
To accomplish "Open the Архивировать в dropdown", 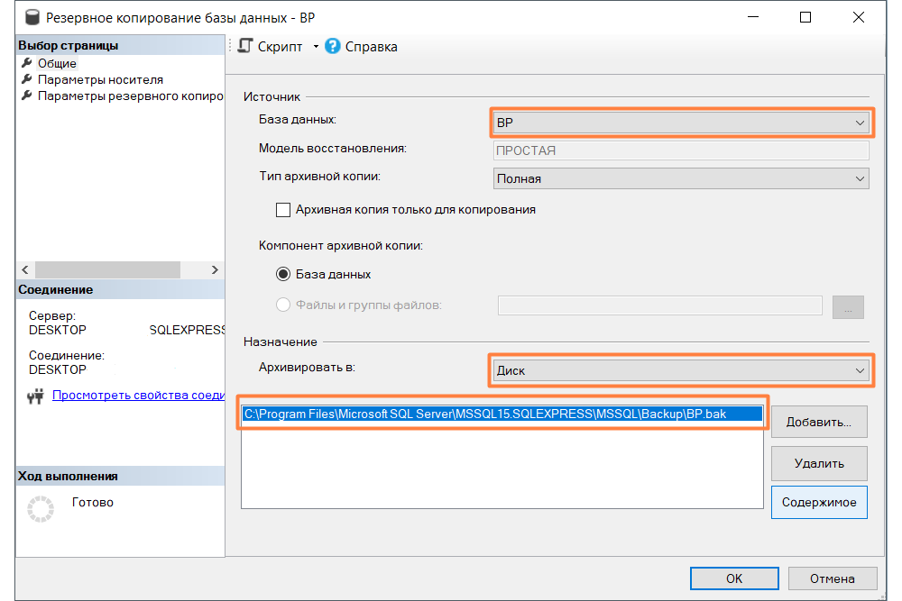I will coord(681,370).
